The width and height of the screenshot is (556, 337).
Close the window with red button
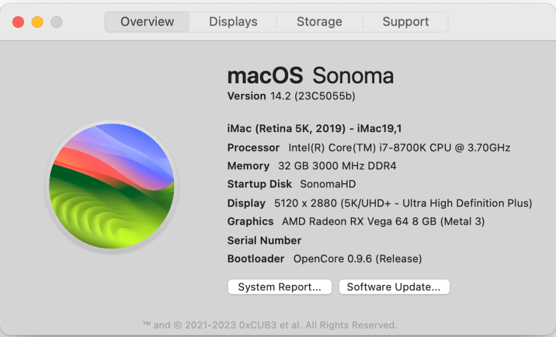(18, 22)
